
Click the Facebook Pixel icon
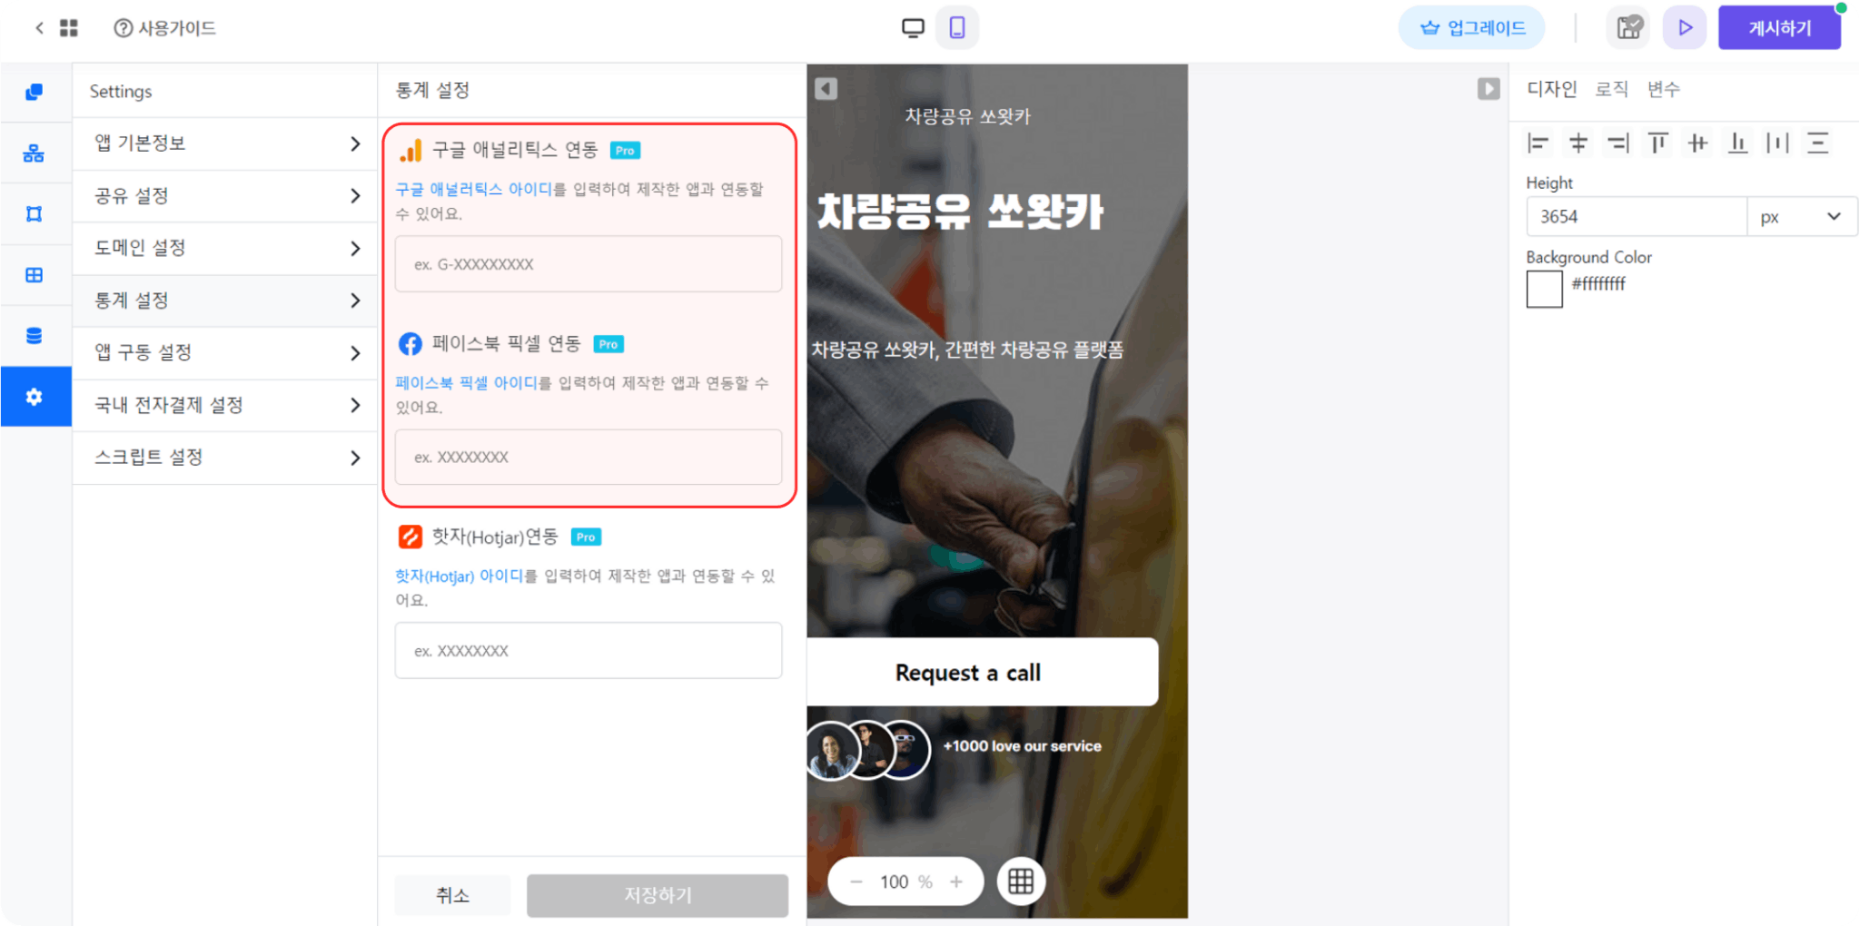[x=411, y=343]
